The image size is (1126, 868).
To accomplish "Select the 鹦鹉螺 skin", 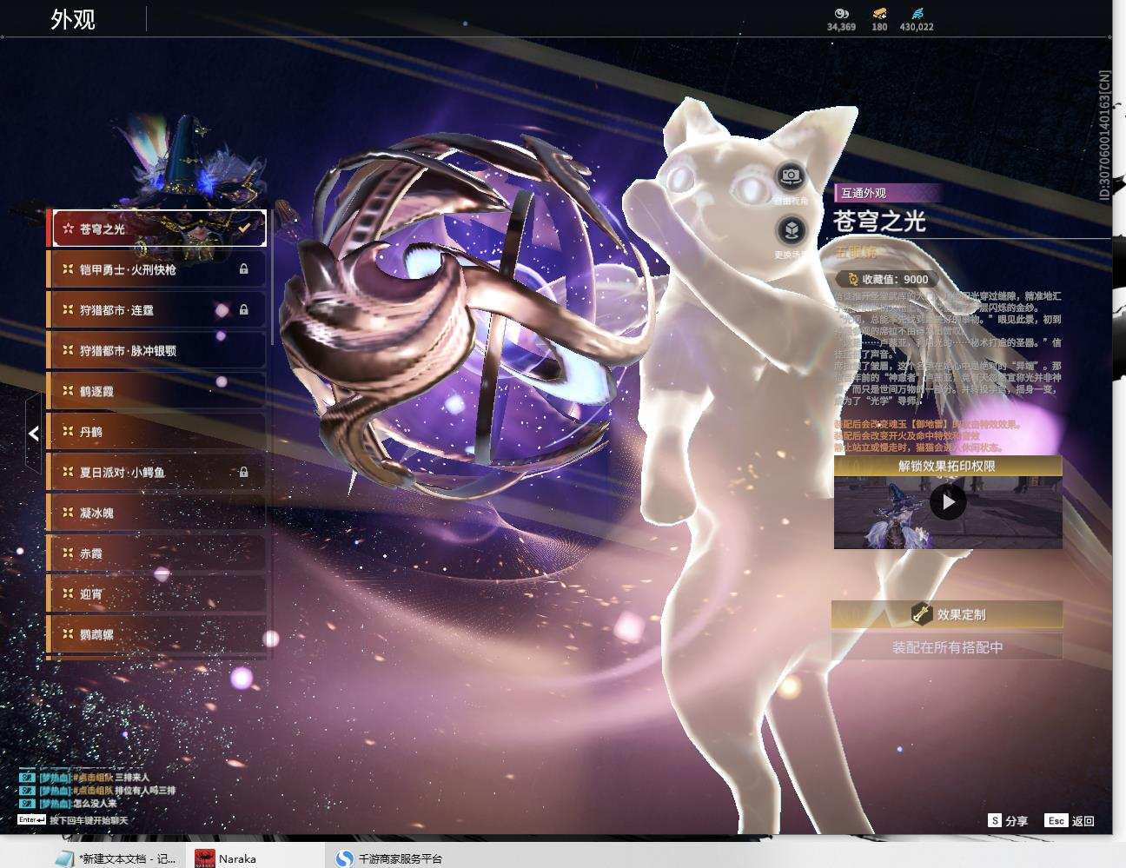I will (x=156, y=634).
